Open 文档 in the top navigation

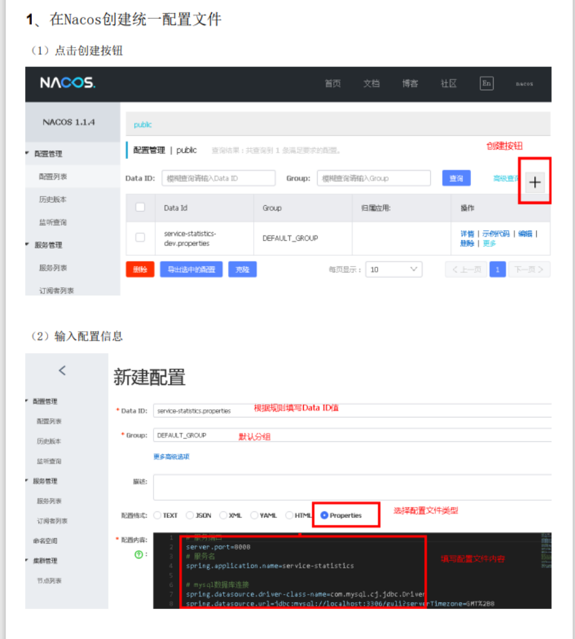click(371, 83)
